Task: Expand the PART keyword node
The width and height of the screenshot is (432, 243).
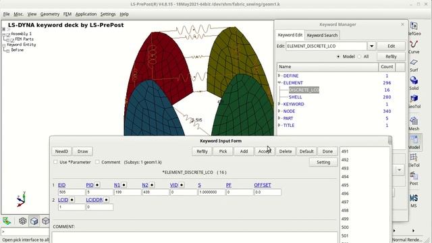Action: (x=279, y=118)
